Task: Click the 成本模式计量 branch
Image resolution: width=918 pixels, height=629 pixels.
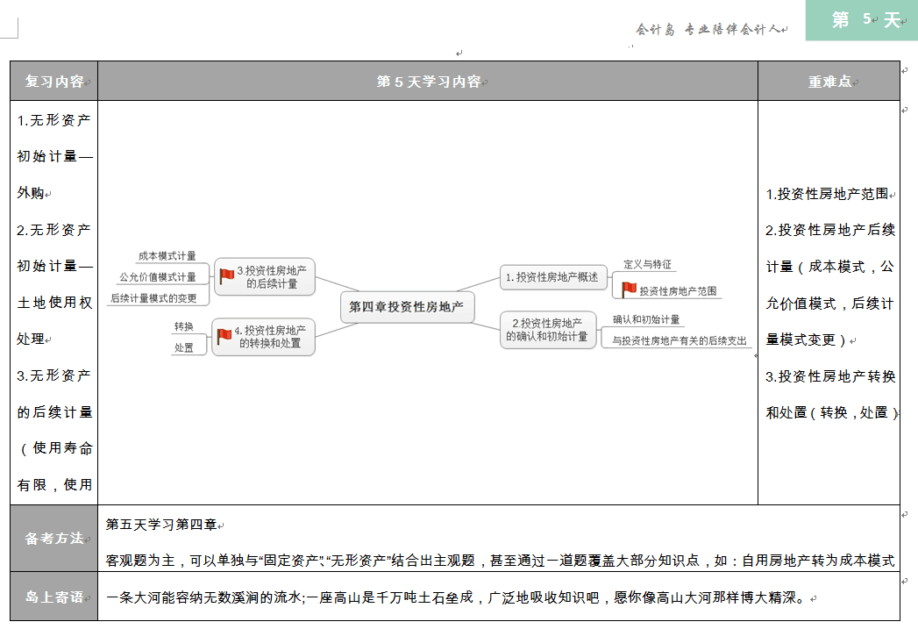Action: coord(167,256)
